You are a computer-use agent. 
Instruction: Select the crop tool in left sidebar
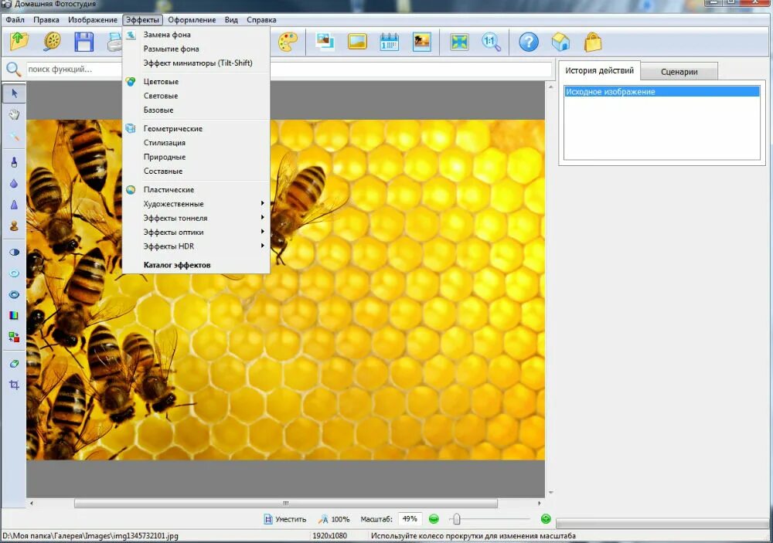pyautogui.click(x=14, y=385)
